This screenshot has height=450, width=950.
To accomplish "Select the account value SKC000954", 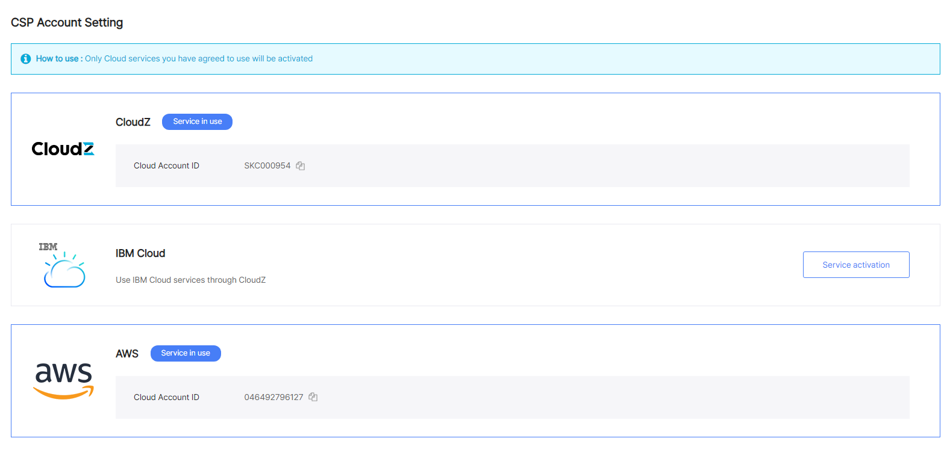I will tap(267, 166).
